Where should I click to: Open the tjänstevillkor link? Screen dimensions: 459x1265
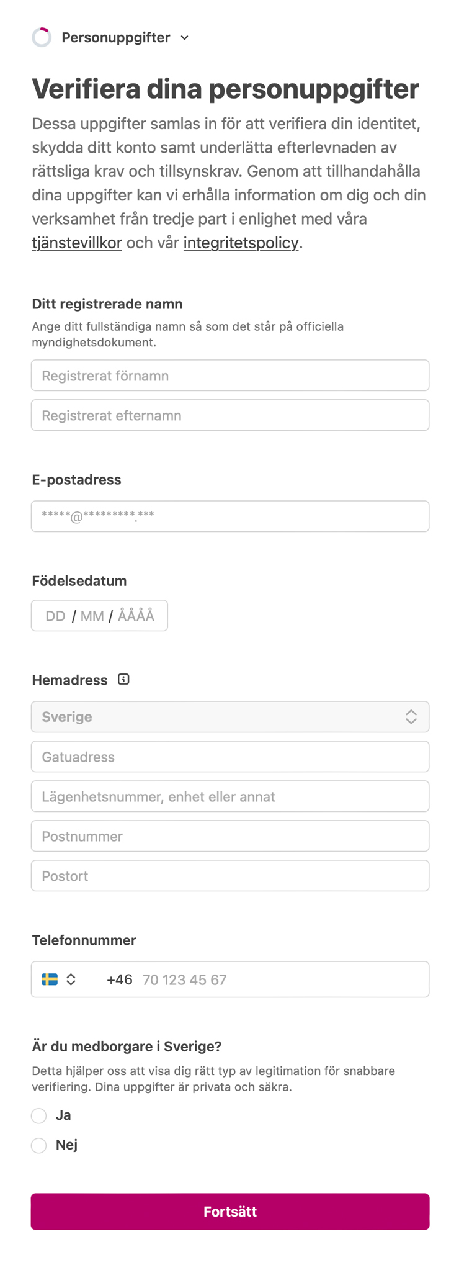pos(76,243)
